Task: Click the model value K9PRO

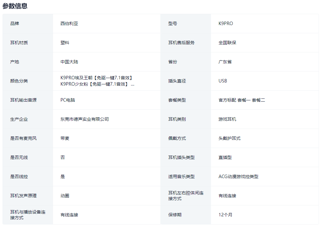Action: 226,24
